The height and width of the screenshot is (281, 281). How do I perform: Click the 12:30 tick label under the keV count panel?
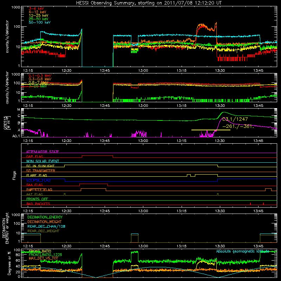pos(66,71)
